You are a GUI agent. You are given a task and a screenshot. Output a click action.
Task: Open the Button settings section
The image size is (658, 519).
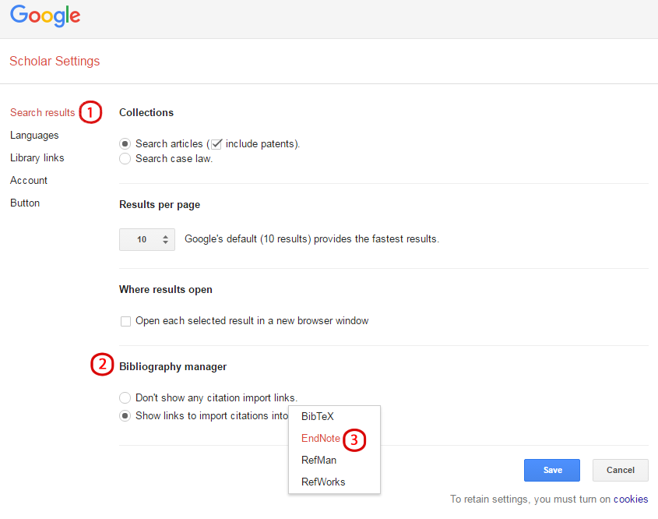pyautogui.click(x=25, y=203)
